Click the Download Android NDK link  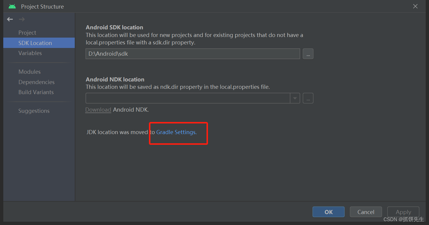(x=98, y=110)
